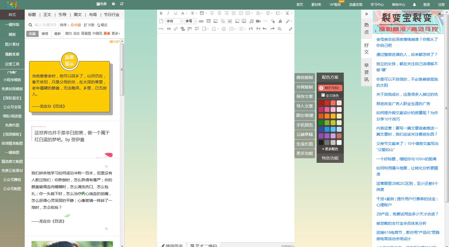This screenshot has width=449, height=247.
Task: Insert music with the music note icon
Action: (251, 21)
